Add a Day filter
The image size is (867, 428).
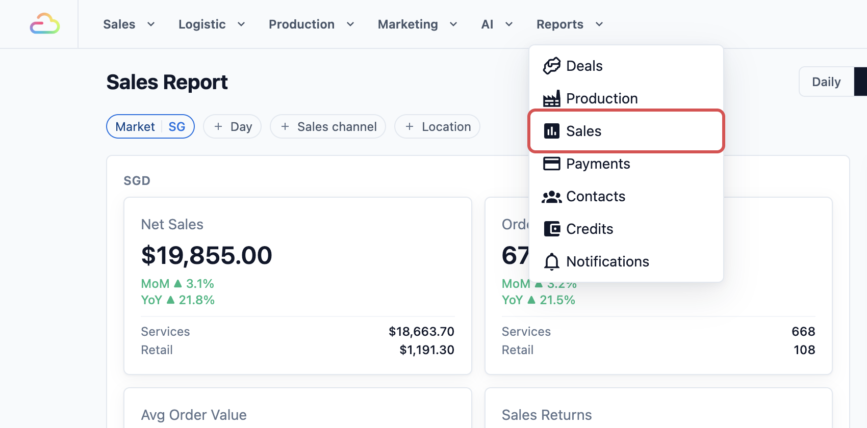(x=233, y=126)
